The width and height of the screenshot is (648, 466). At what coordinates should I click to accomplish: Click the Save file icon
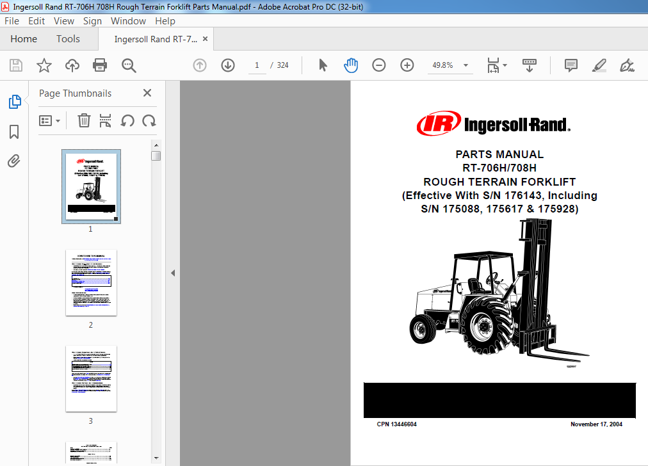tap(16, 65)
